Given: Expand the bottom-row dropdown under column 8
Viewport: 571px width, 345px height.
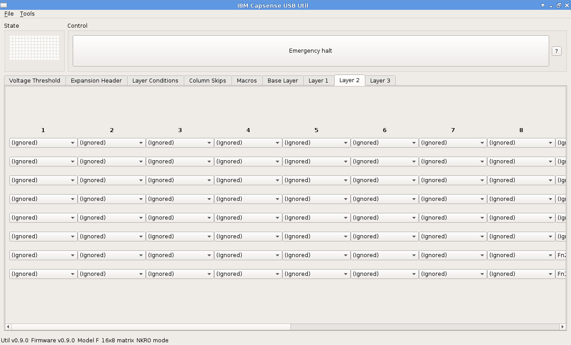Looking at the screenshot, I should tap(521, 274).
